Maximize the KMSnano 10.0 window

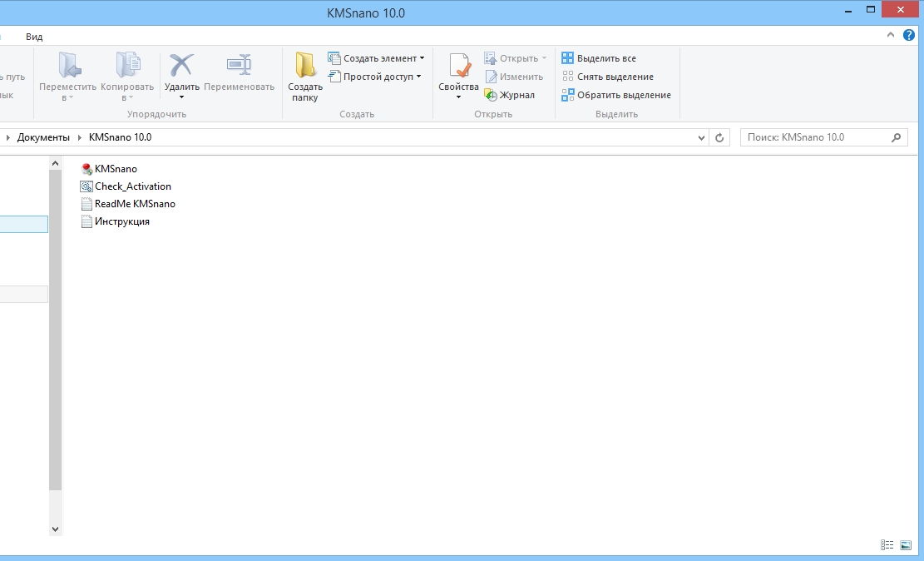[x=871, y=10]
